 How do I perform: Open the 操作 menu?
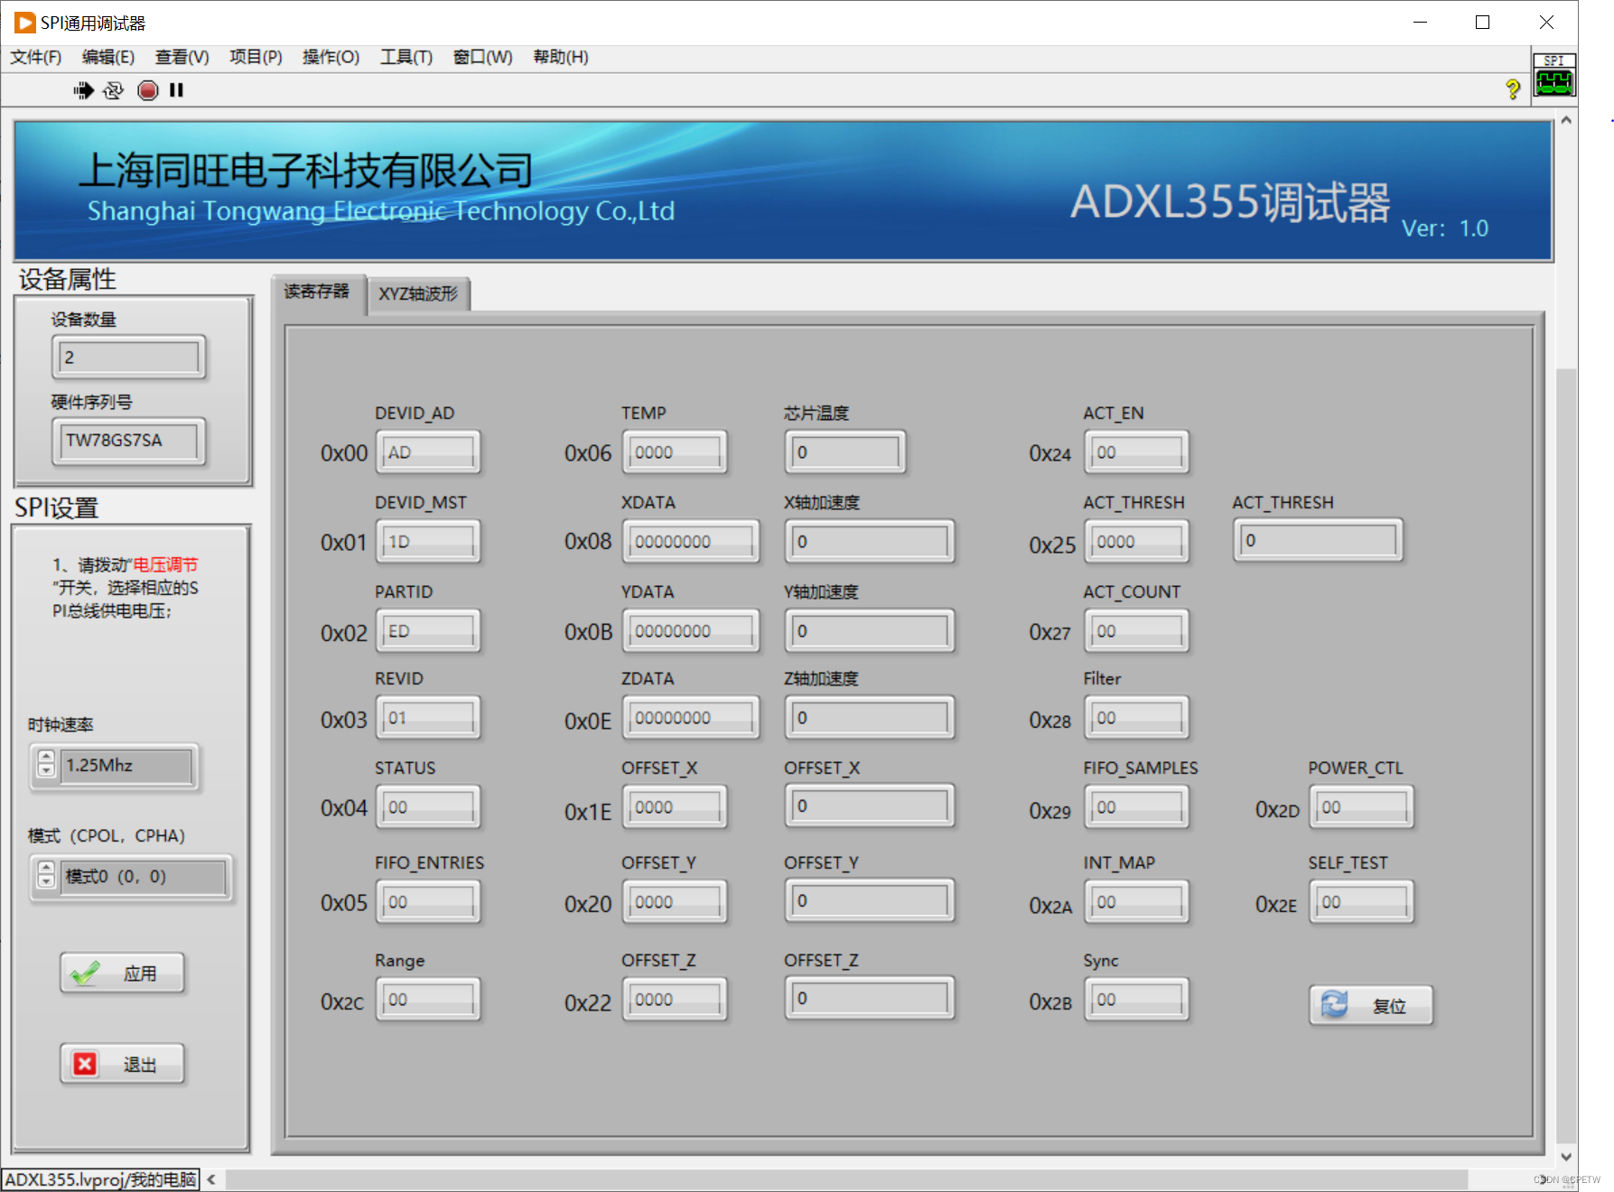pyautogui.click(x=330, y=57)
